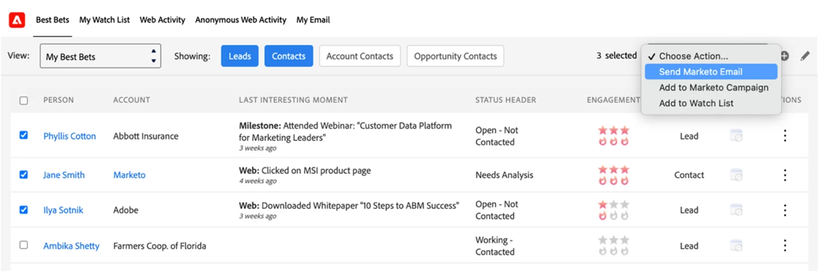Choose Add to Marketo Campaign action

coord(713,88)
